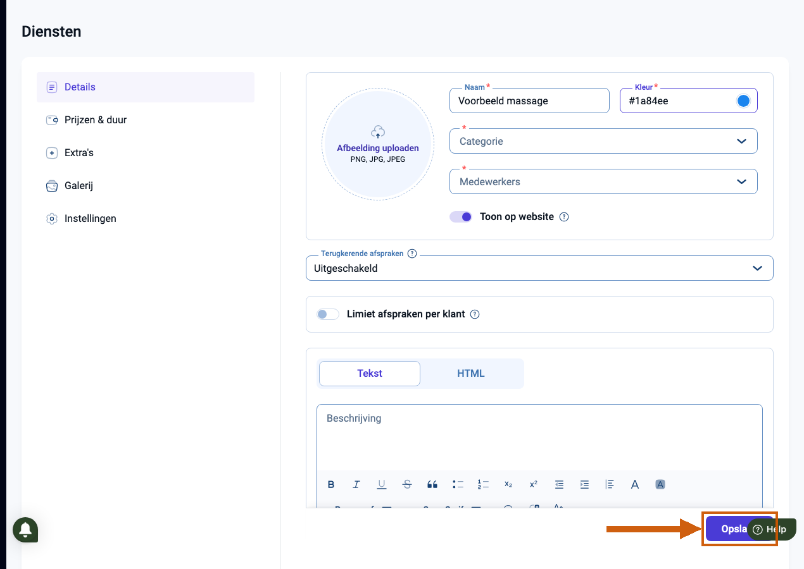804x569 pixels.
Task: Insert a blockquote
Action: [432, 485]
